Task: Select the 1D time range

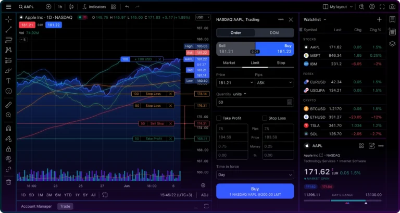Action: (23, 195)
